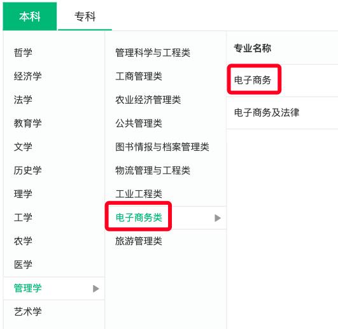The image size is (338, 329).
Task: Select 管理科学与工程类 subcategory
Action: (x=153, y=53)
